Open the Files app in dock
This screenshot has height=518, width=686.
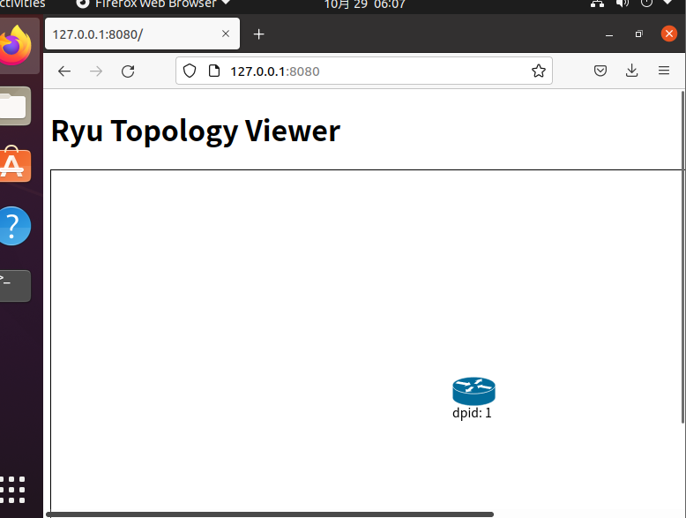[x=15, y=106]
